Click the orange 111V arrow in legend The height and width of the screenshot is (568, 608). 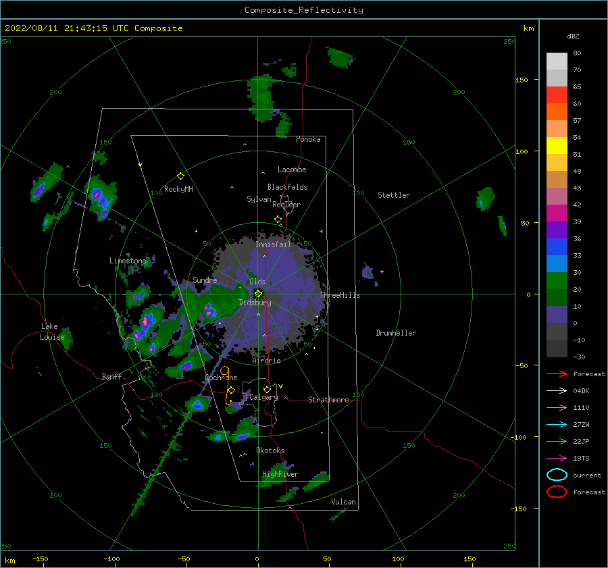(x=557, y=407)
